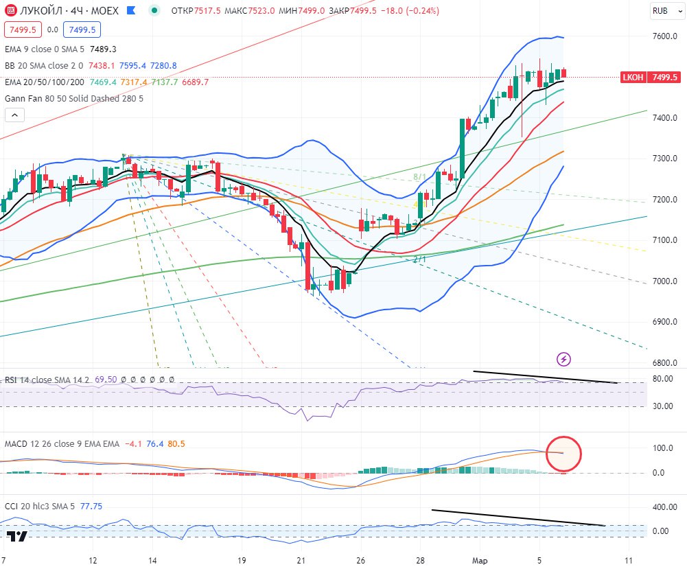Click the RSI 30.00 scale label
The image size is (687, 569).
pos(662,406)
